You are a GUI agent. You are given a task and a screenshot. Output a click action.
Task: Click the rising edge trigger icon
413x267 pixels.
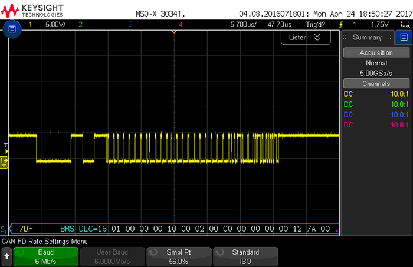340,25
